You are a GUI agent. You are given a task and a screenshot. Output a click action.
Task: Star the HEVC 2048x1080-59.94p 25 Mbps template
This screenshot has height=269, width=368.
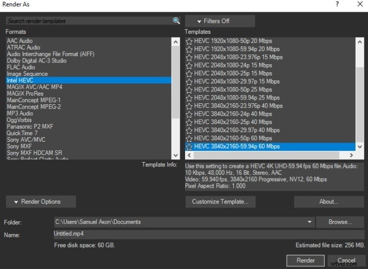pyautogui.click(x=189, y=98)
